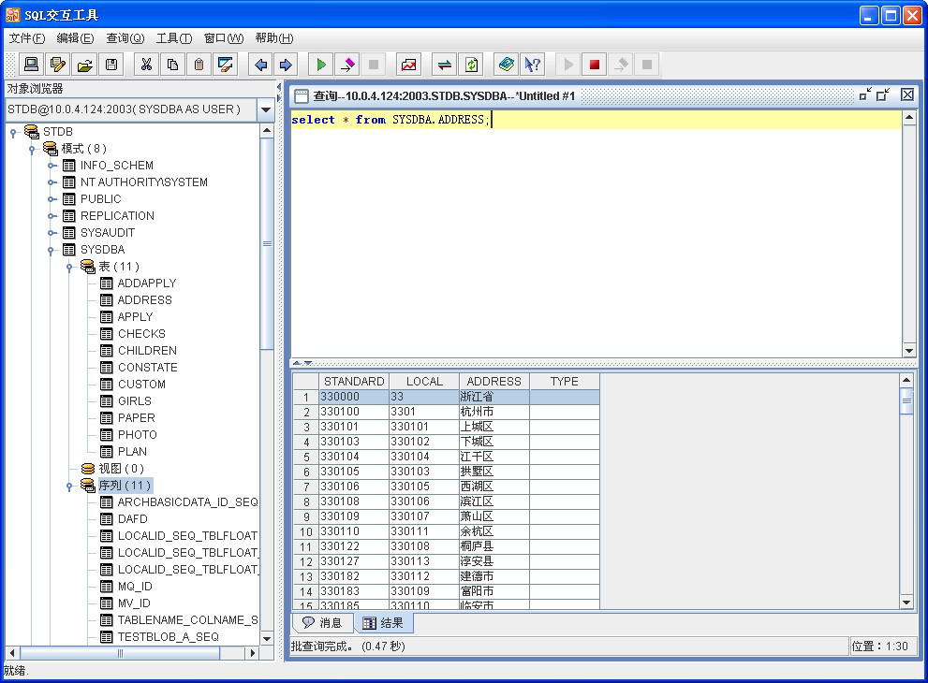Click the red Stop button in toolbar
This screenshot has width=928, height=683.
pos(594,65)
